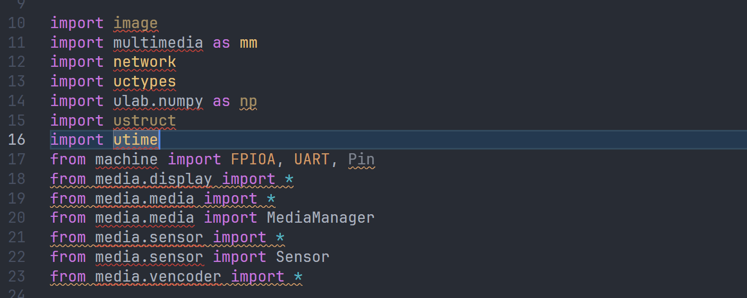
Task: Click the greyed-out 'Pin' import name
Action: point(362,159)
